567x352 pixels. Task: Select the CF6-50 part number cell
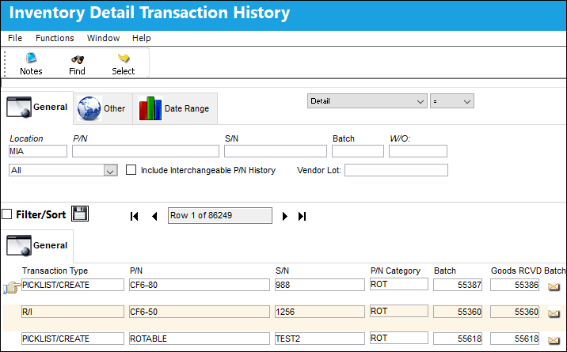pos(200,312)
